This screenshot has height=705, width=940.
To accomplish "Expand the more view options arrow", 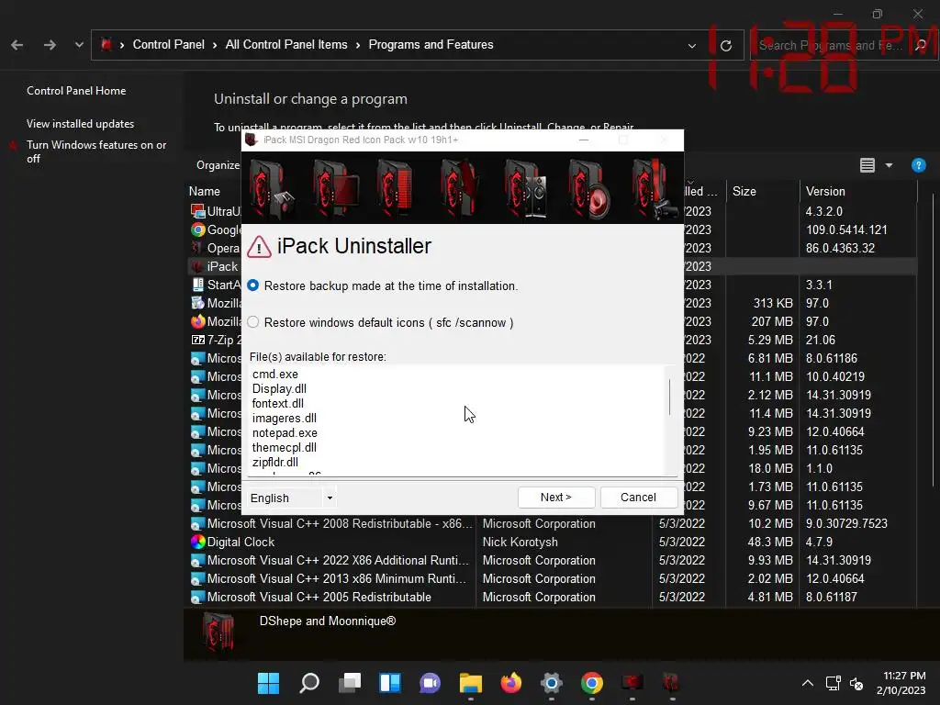I will pyautogui.click(x=889, y=165).
